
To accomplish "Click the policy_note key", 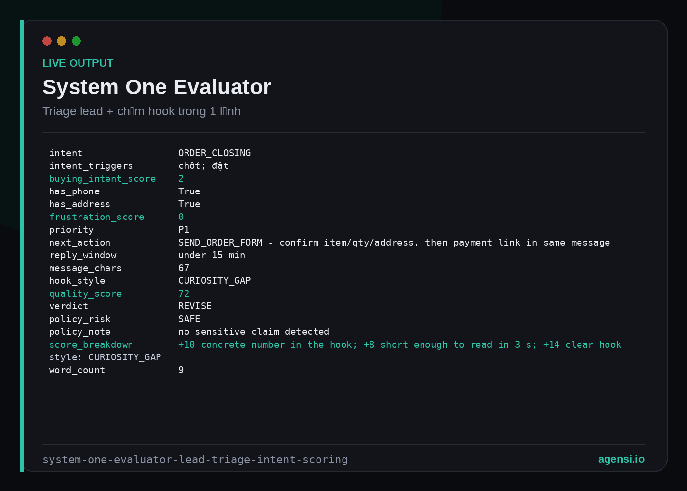I will pyautogui.click(x=79, y=332).
